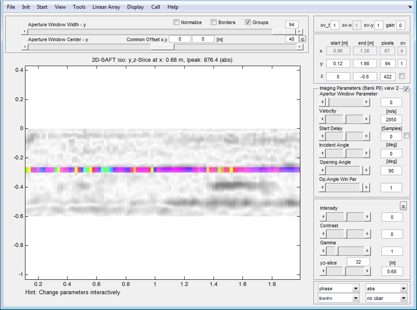Increase Gamma with the right arrow
The width and height of the screenshot is (417, 310).
(x=367, y=251)
